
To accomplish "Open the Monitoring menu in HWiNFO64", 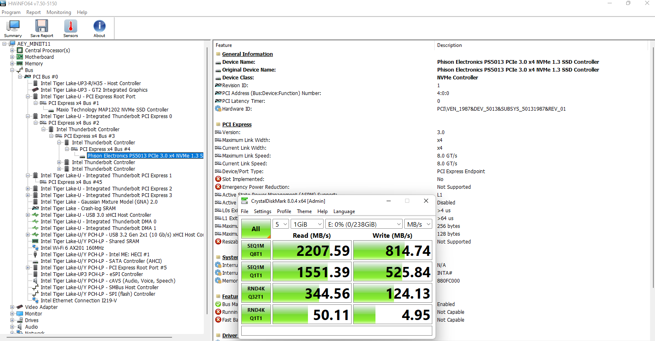I will [x=59, y=12].
